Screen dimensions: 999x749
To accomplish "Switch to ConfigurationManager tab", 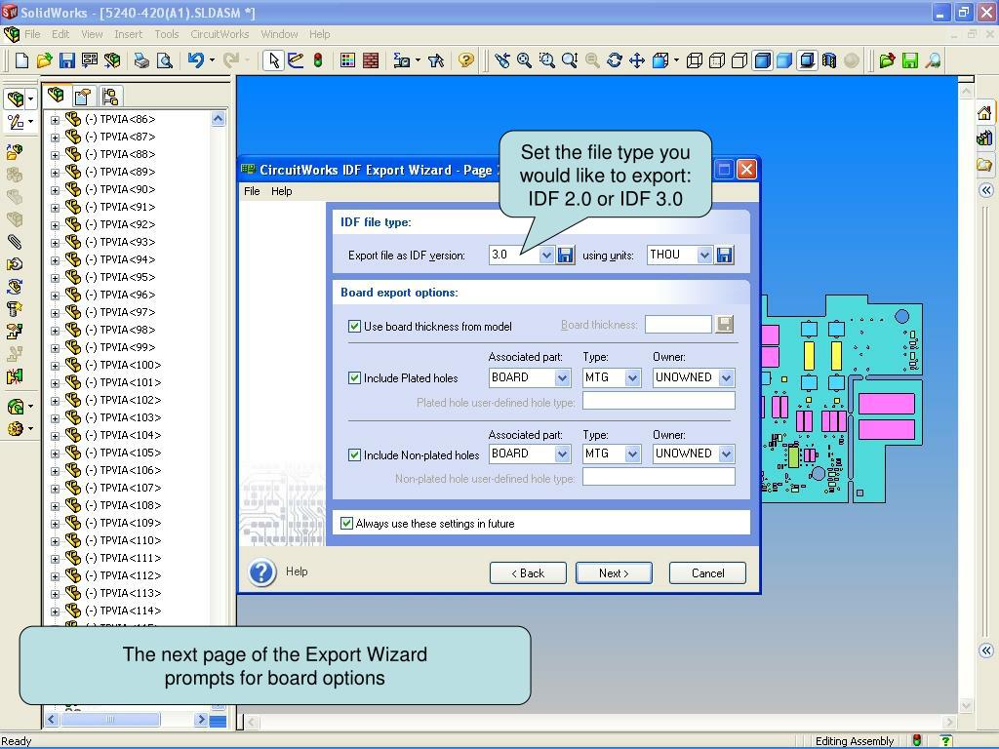I will 109,97.
